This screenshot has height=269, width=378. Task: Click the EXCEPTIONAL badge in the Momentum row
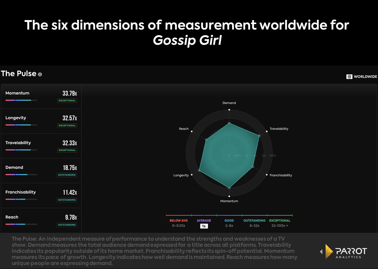67,101
